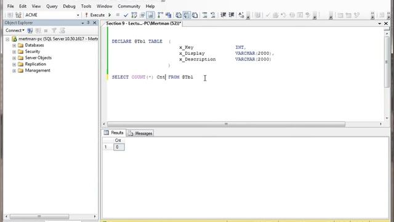This screenshot has width=394, height=222.
Task: Open the Community menu
Action: pos(129,6)
